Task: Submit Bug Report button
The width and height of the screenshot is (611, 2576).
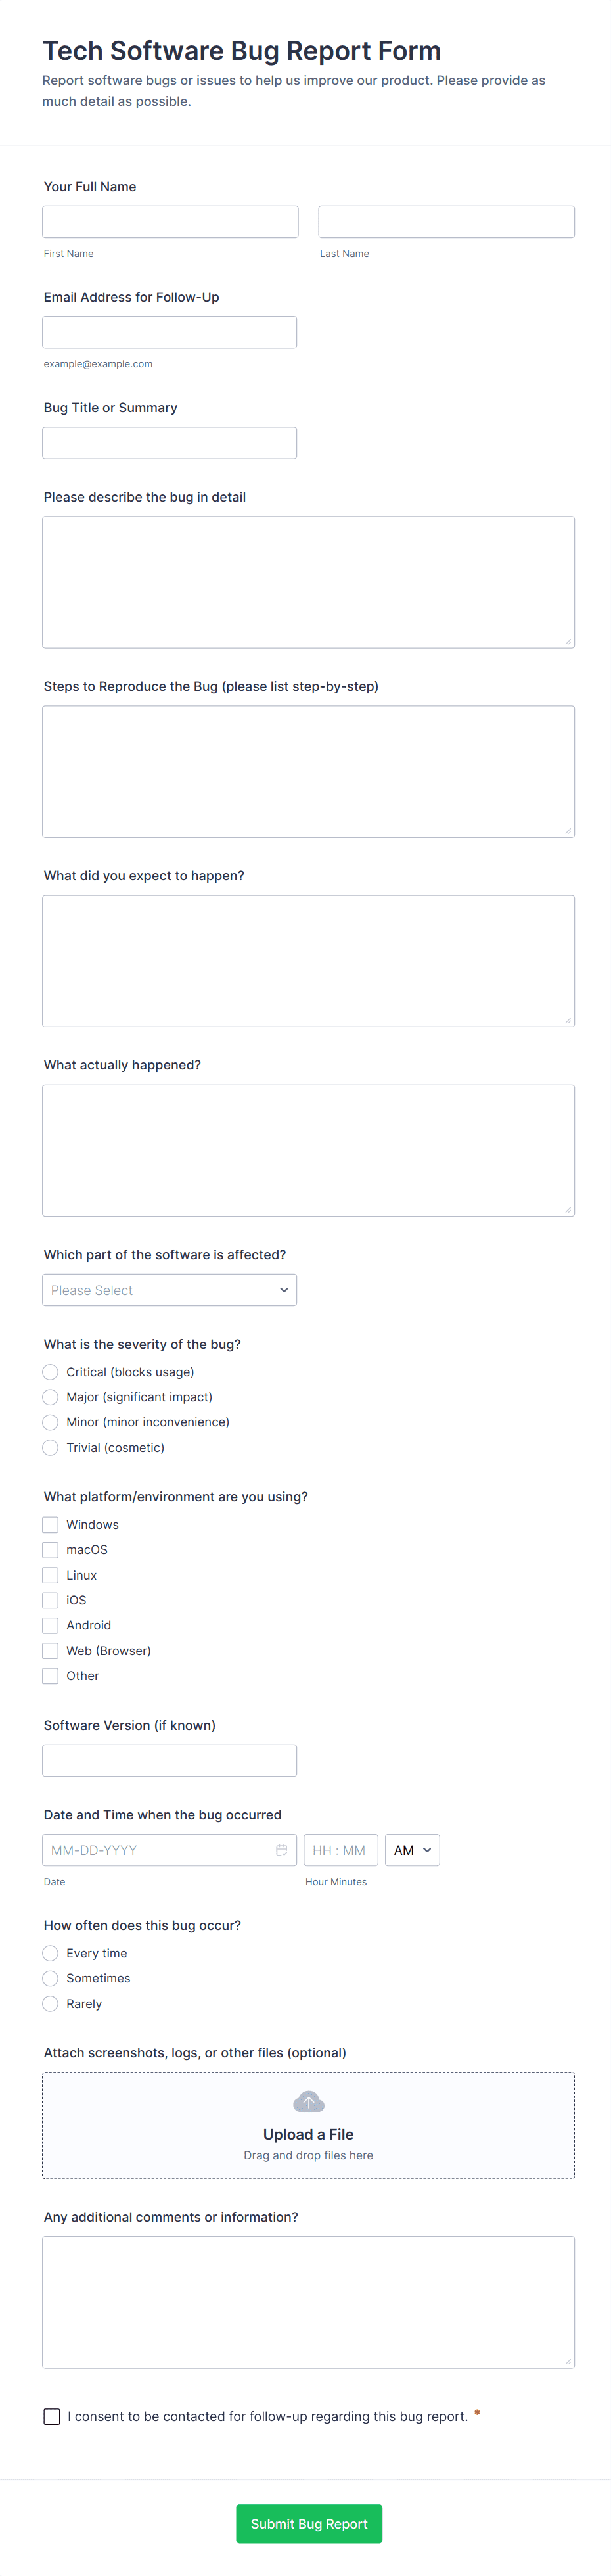Action: click(309, 2524)
